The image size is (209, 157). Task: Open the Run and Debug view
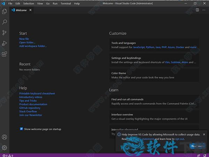(5, 43)
